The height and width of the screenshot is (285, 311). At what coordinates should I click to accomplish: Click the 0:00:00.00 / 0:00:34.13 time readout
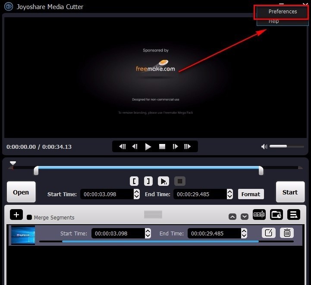[x=39, y=147]
